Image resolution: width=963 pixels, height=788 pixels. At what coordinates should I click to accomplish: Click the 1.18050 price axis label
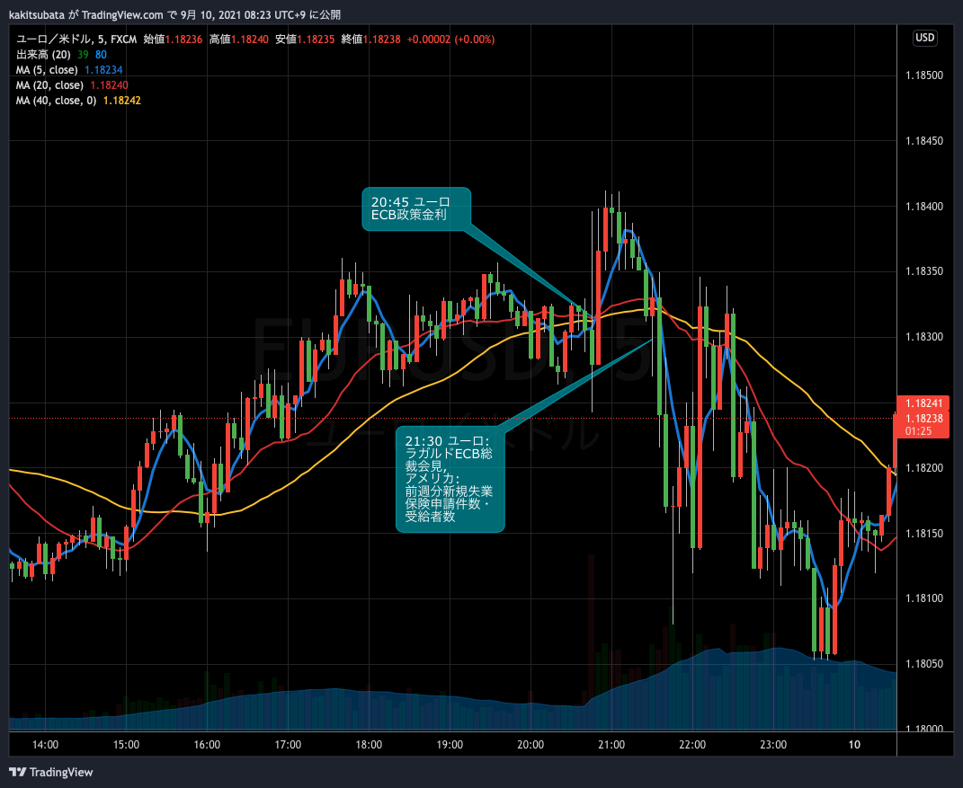coord(924,664)
